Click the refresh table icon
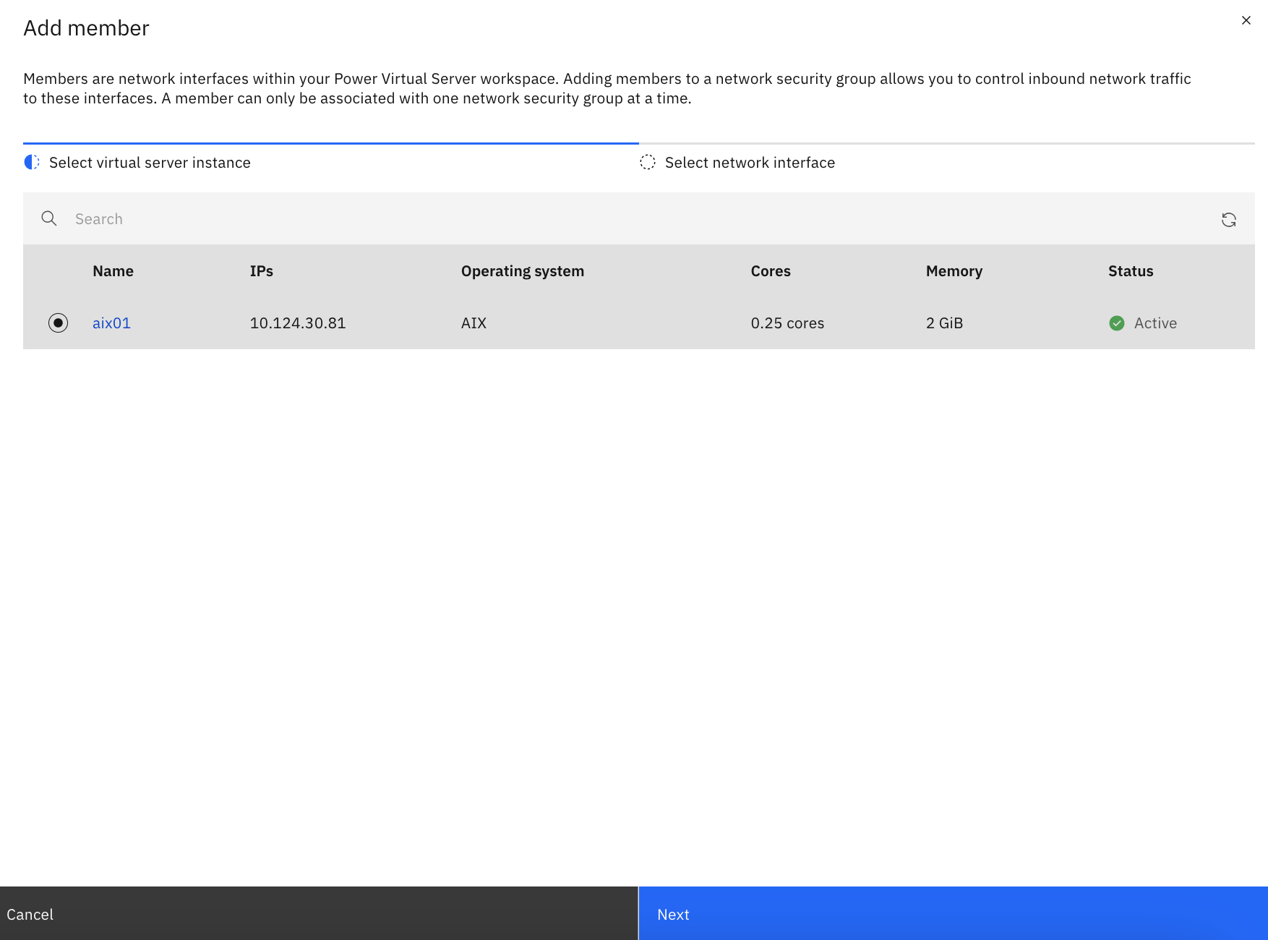This screenshot has height=940, width=1268. (1229, 220)
